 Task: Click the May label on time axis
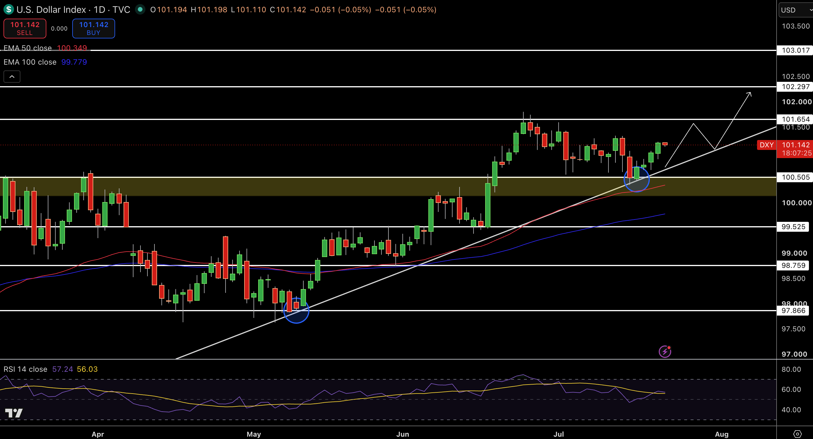click(254, 434)
